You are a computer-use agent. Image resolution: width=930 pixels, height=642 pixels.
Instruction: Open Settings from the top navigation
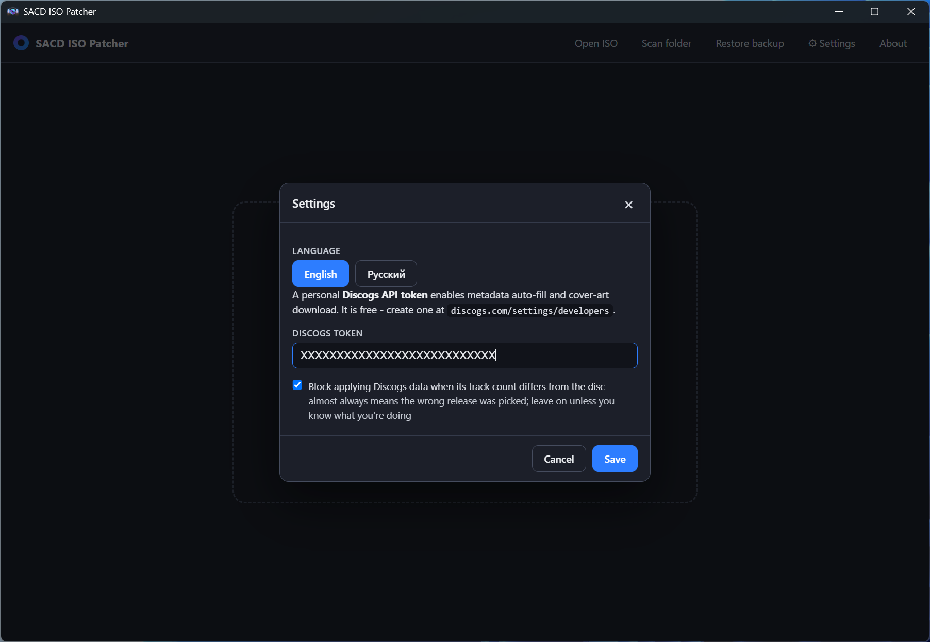[x=832, y=43]
